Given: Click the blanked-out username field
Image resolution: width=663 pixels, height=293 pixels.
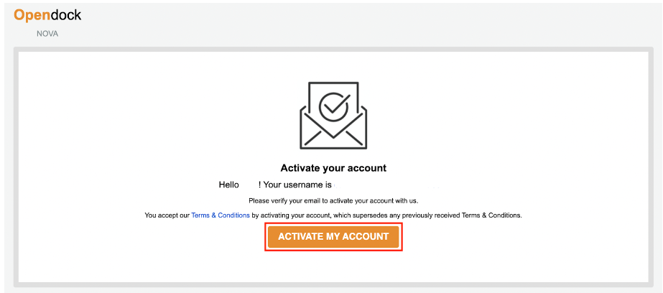Looking at the screenshot, I should coord(387,185).
